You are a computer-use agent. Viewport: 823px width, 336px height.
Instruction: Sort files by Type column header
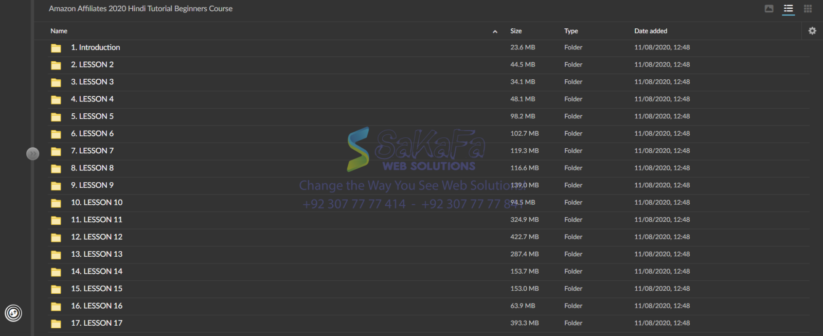(x=571, y=31)
